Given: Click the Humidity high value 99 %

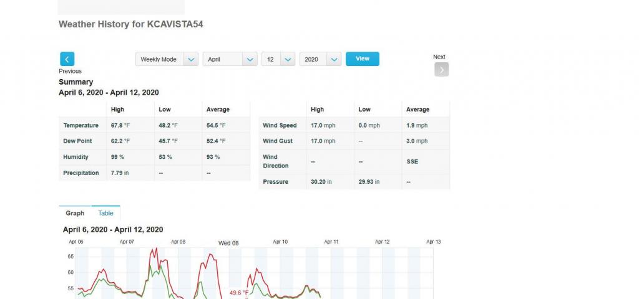Looking at the screenshot, I should 117,156.
